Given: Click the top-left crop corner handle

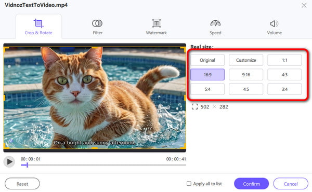Looking at the screenshot, I should pos(6,49).
